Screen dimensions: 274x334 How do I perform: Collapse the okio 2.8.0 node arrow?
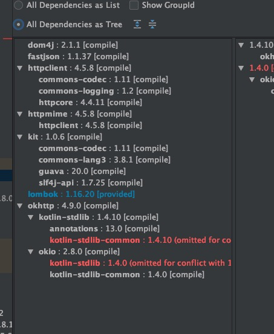click(x=31, y=252)
